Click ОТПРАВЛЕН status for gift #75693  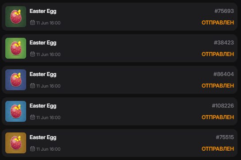click(x=218, y=23)
